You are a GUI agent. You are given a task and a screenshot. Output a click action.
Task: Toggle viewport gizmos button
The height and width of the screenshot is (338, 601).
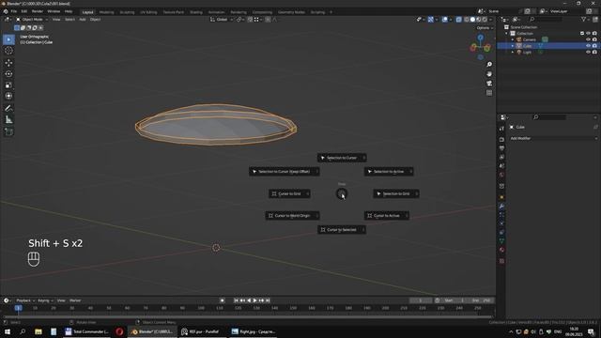coord(431,20)
